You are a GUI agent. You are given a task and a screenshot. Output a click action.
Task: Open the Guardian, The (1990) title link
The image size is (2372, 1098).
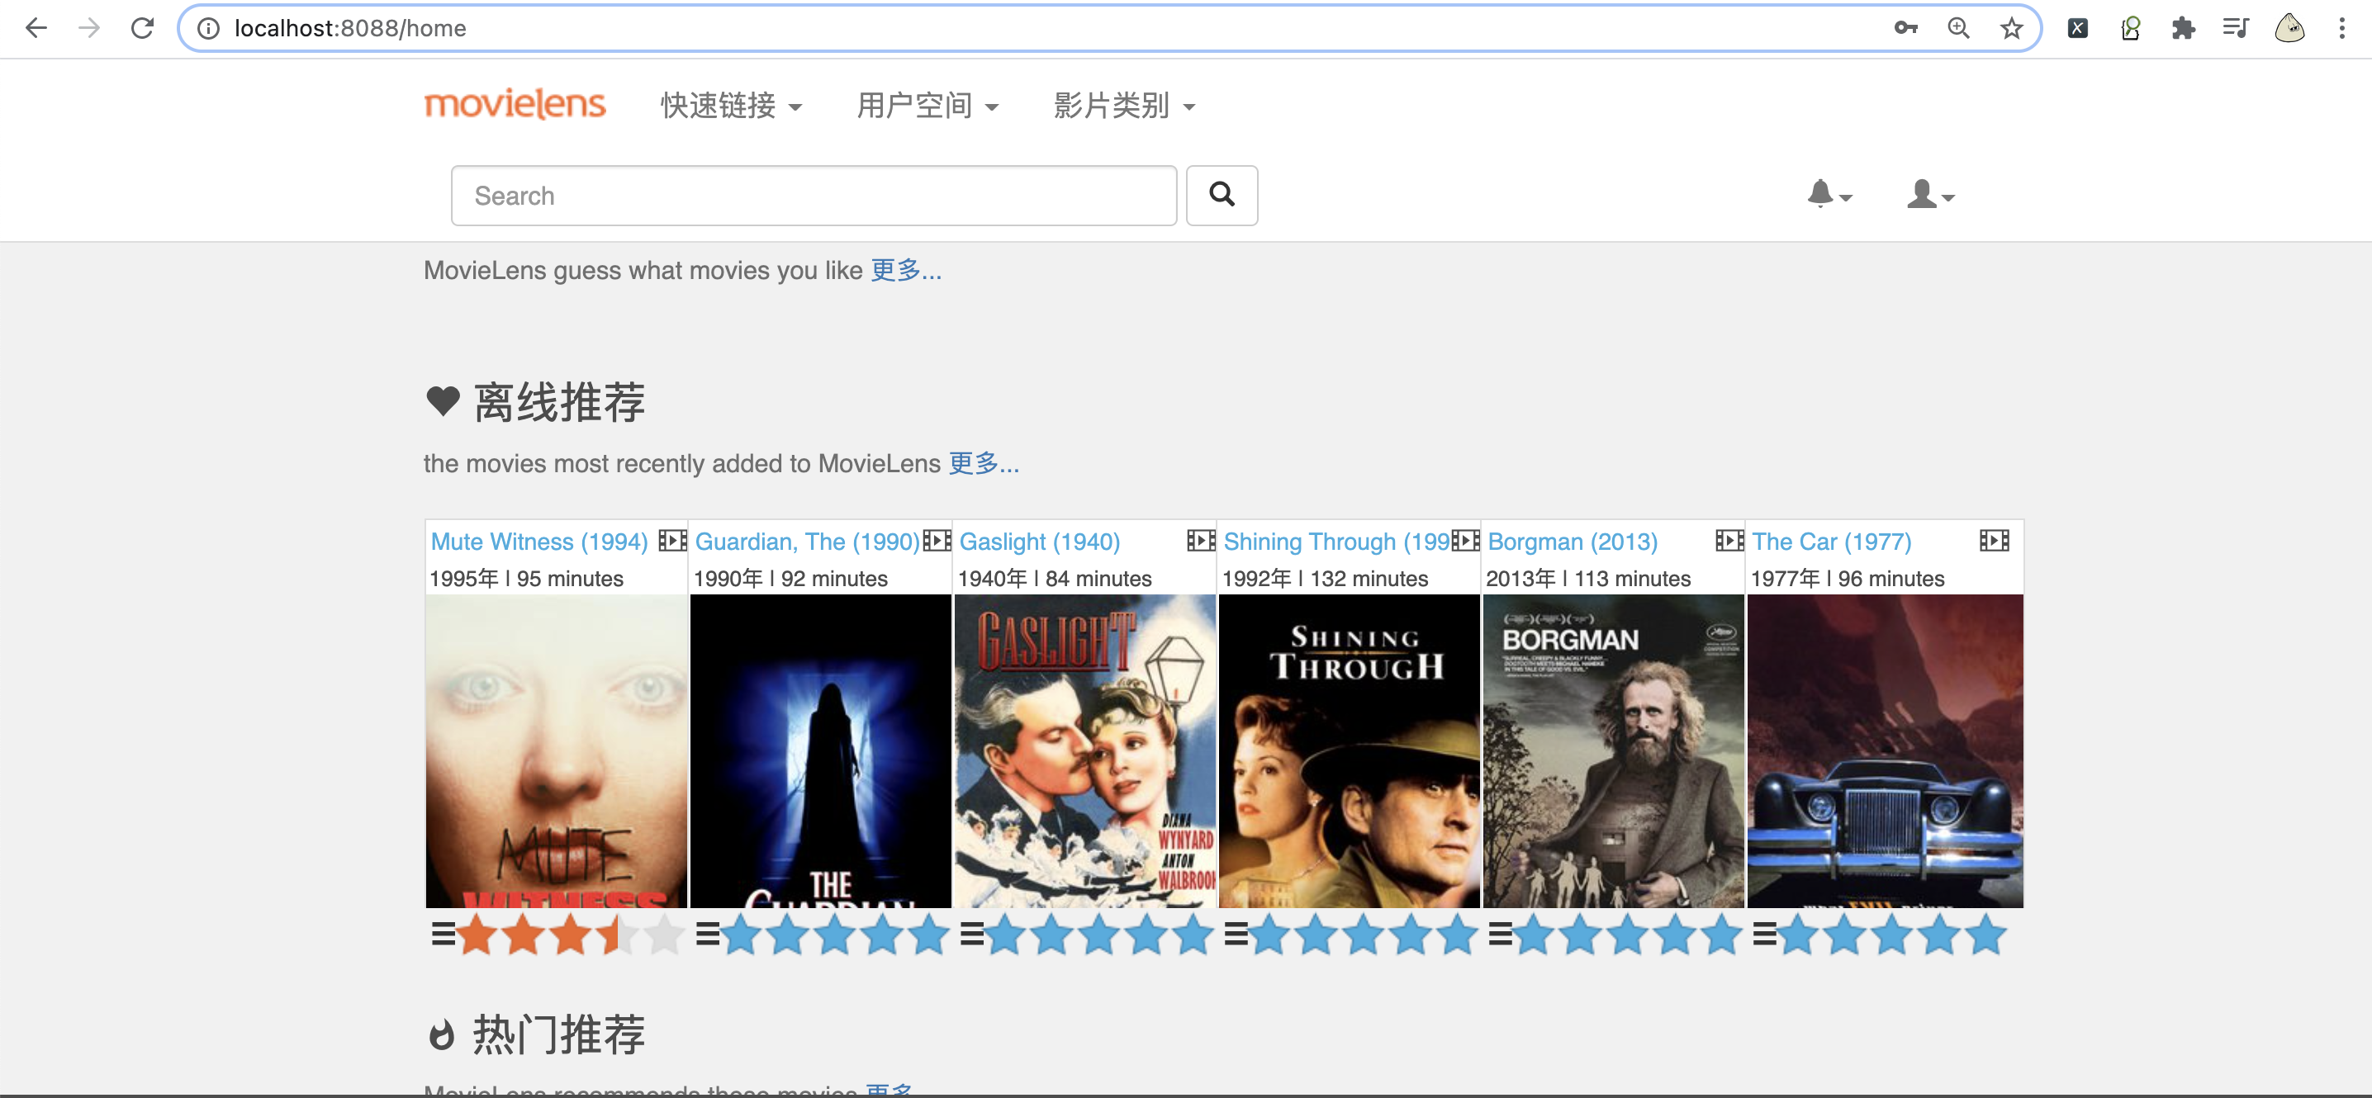click(x=808, y=542)
